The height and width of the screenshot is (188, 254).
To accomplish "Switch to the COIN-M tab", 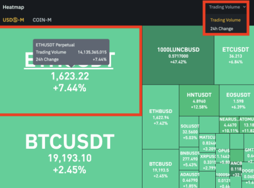I will pos(42,20).
